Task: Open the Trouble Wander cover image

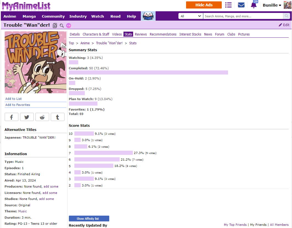Action: pyautogui.click(x=35, y=62)
